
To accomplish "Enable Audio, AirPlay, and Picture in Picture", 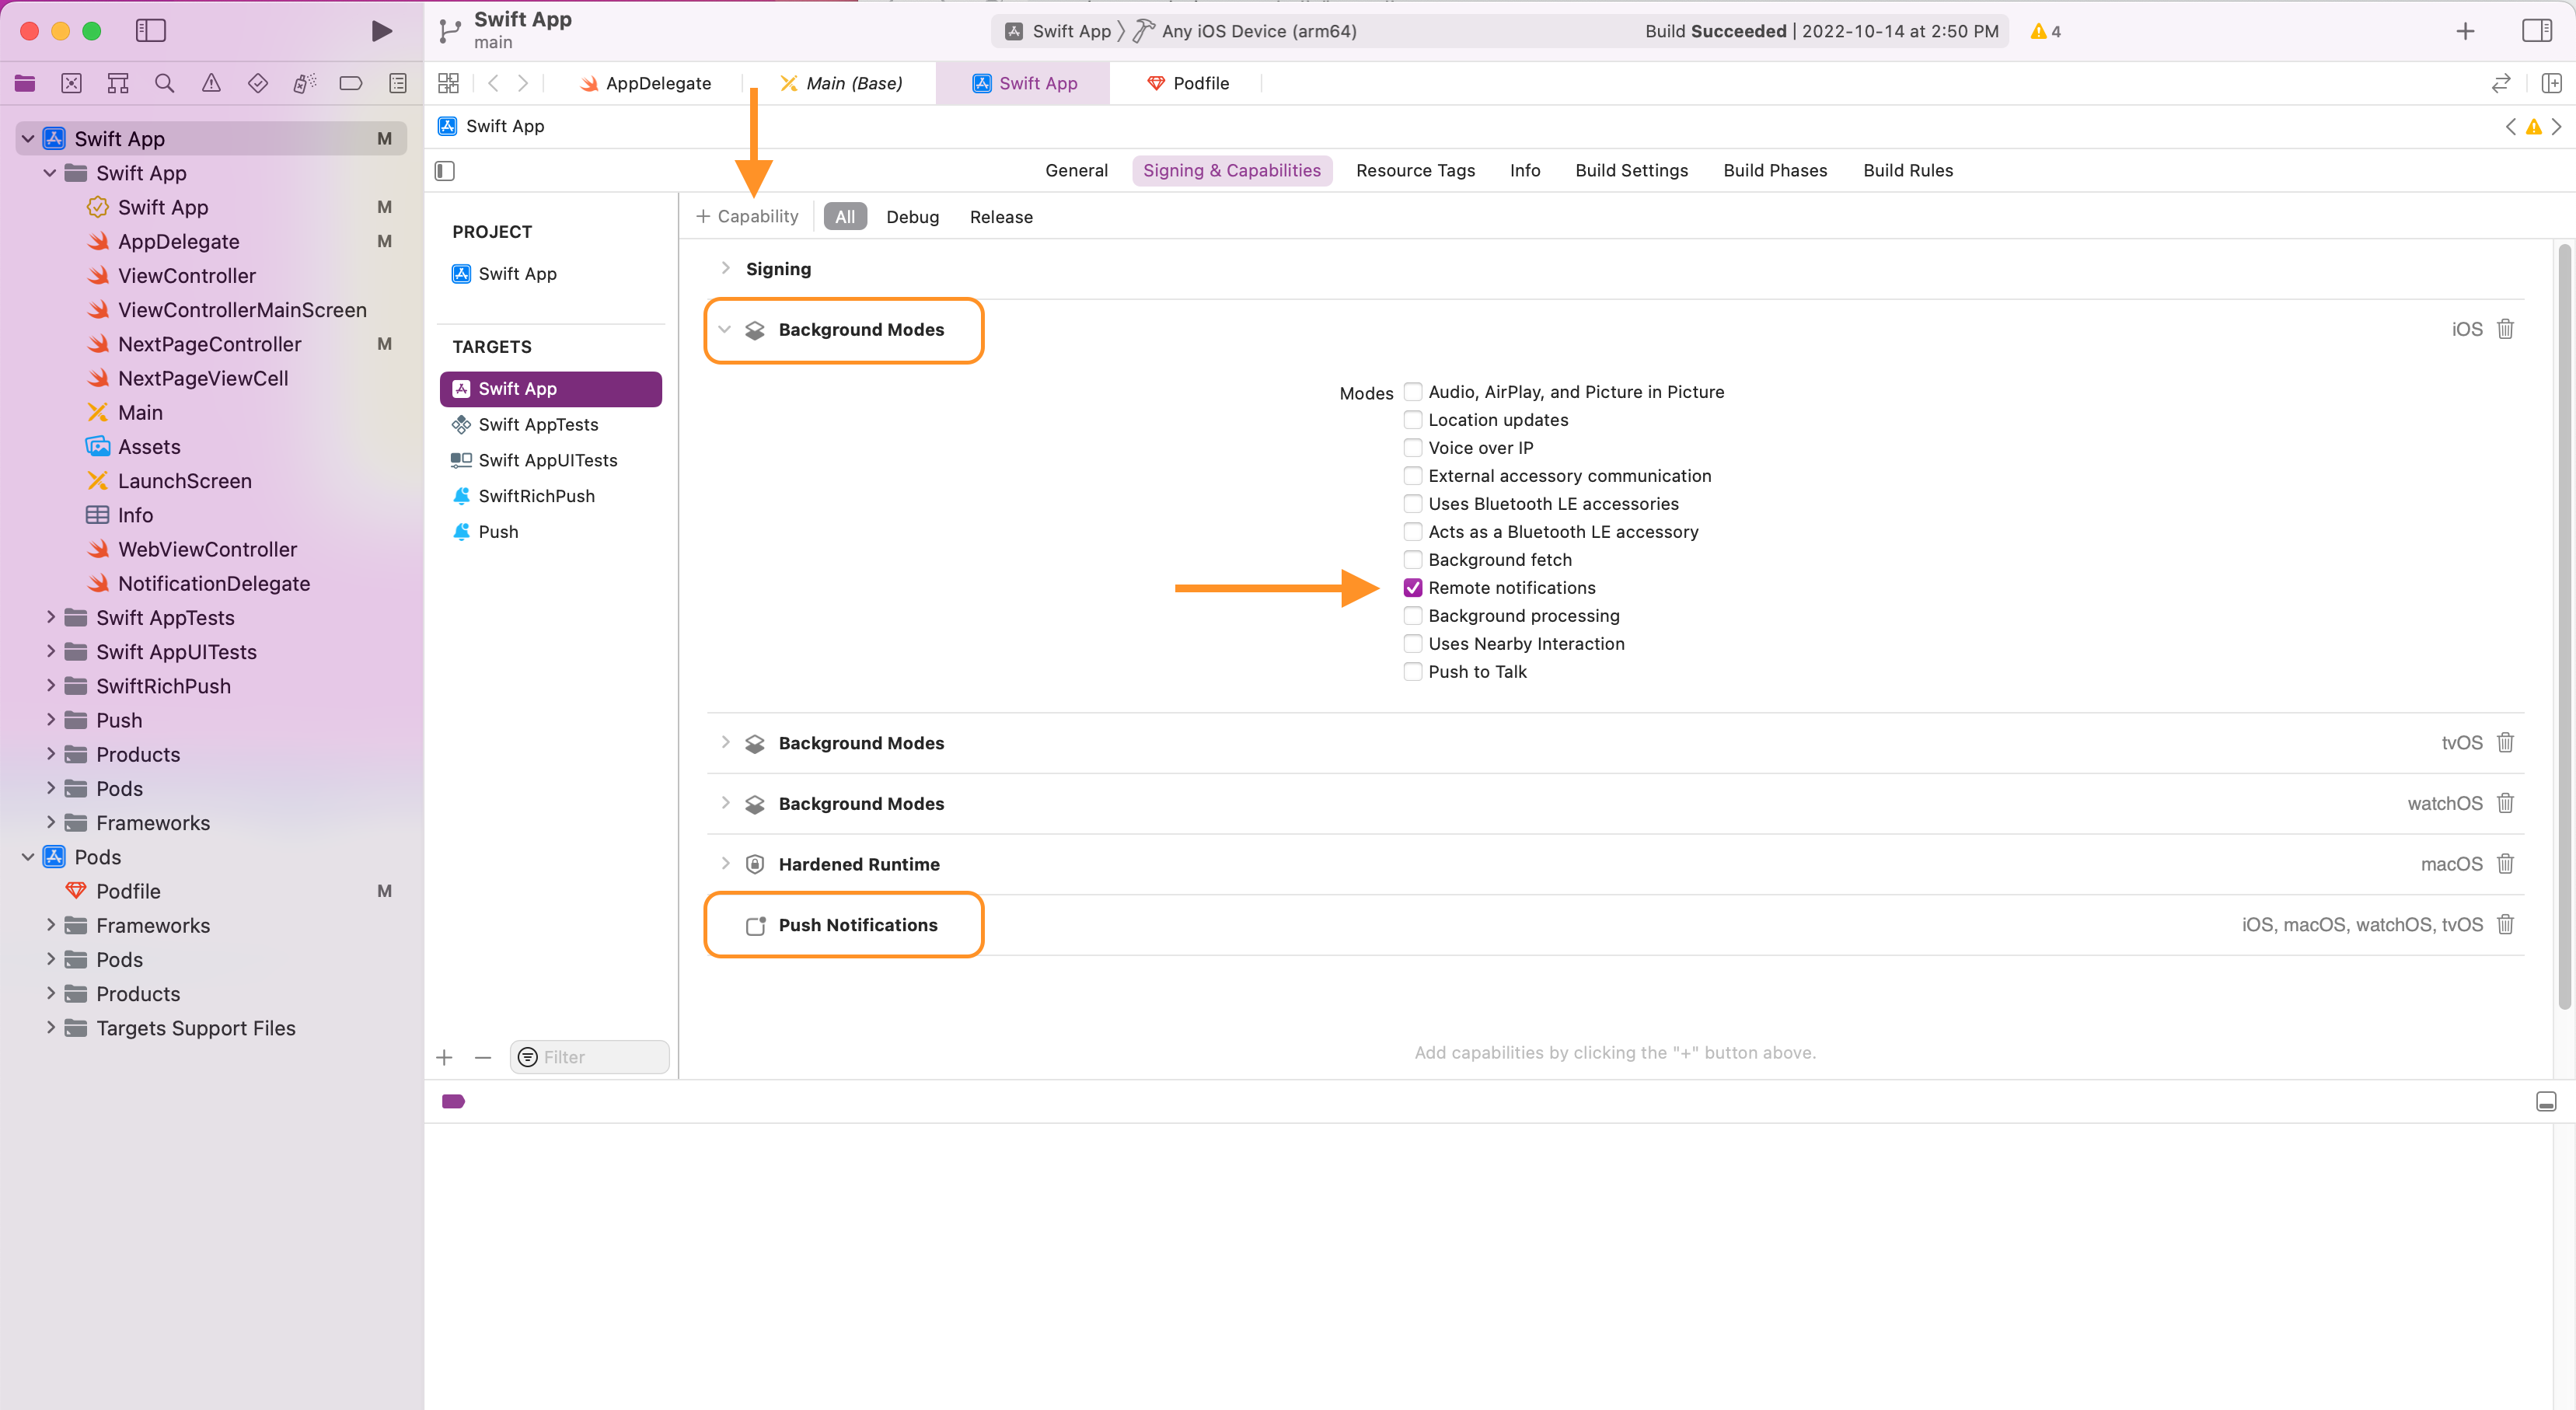I will point(1413,391).
